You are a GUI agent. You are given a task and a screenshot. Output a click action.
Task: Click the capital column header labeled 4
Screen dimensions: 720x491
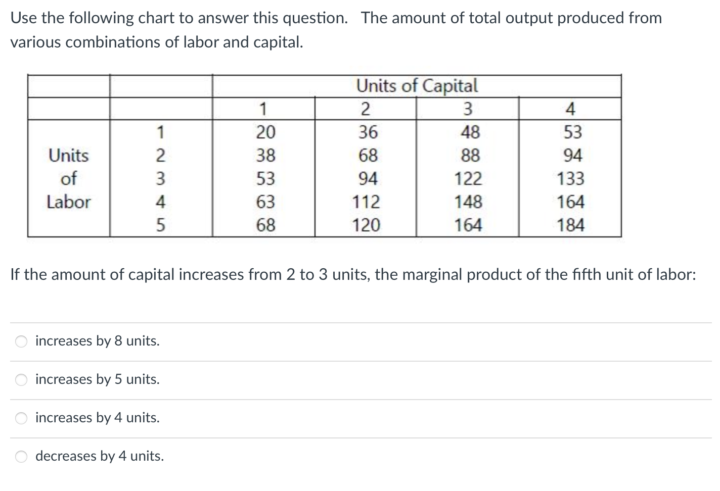click(571, 109)
